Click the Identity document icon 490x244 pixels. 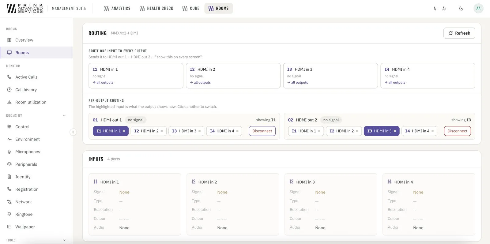tap(9, 177)
